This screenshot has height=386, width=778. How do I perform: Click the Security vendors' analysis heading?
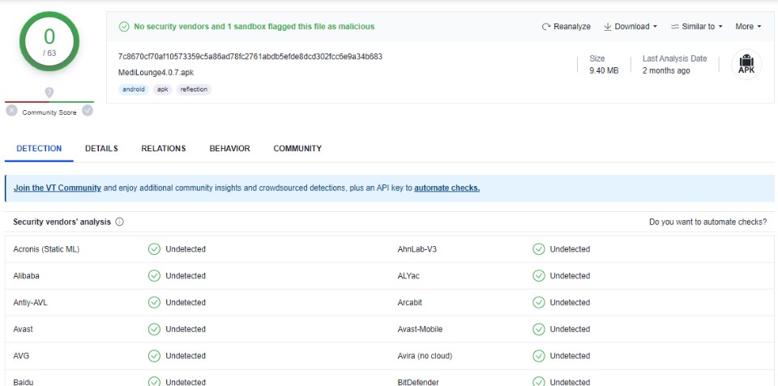pos(62,222)
